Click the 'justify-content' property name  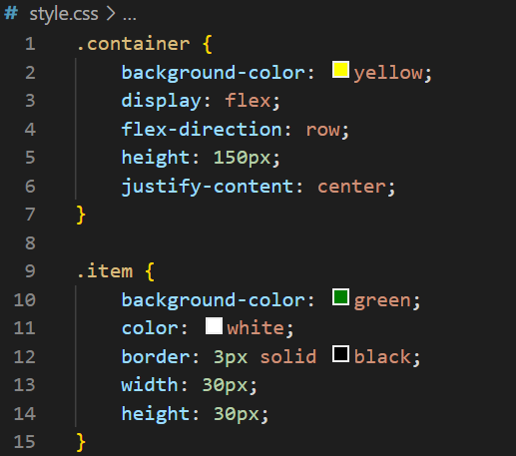[x=207, y=187]
